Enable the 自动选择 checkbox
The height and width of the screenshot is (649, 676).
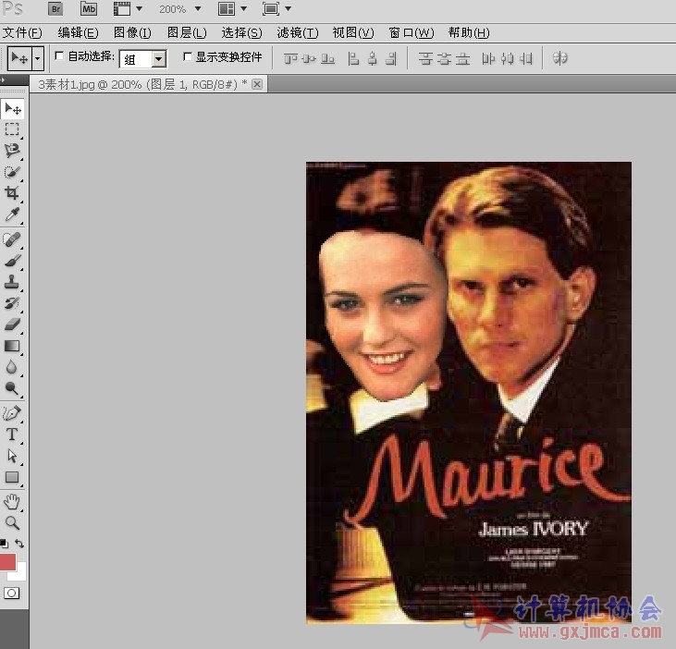point(59,56)
